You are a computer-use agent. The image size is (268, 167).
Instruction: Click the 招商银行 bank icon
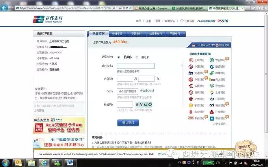(191, 92)
